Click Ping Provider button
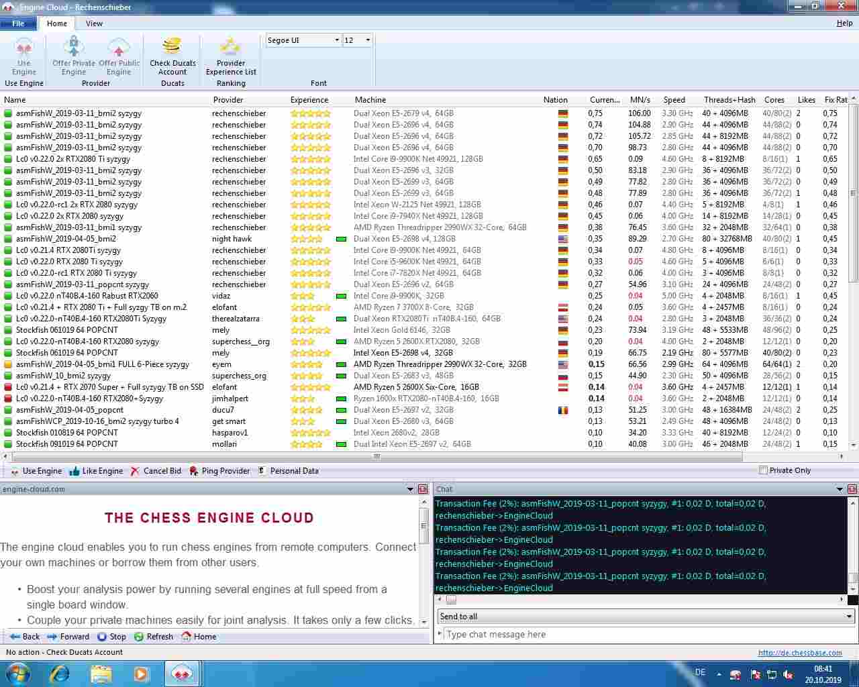This screenshot has height=687, width=859. tap(219, 471)
